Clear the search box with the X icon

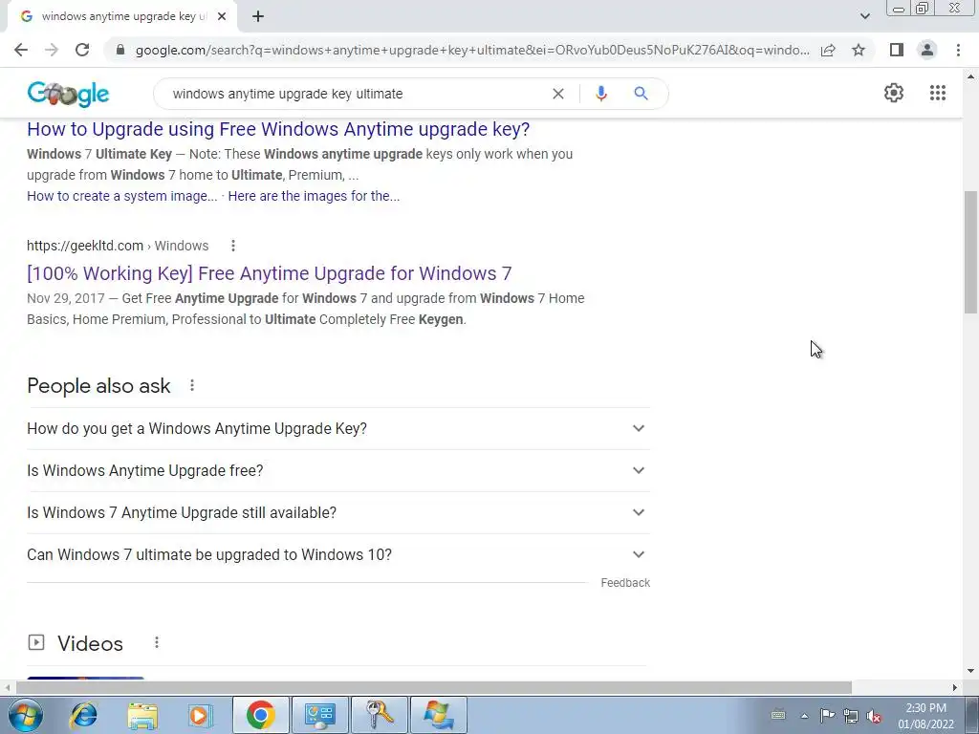558,94
